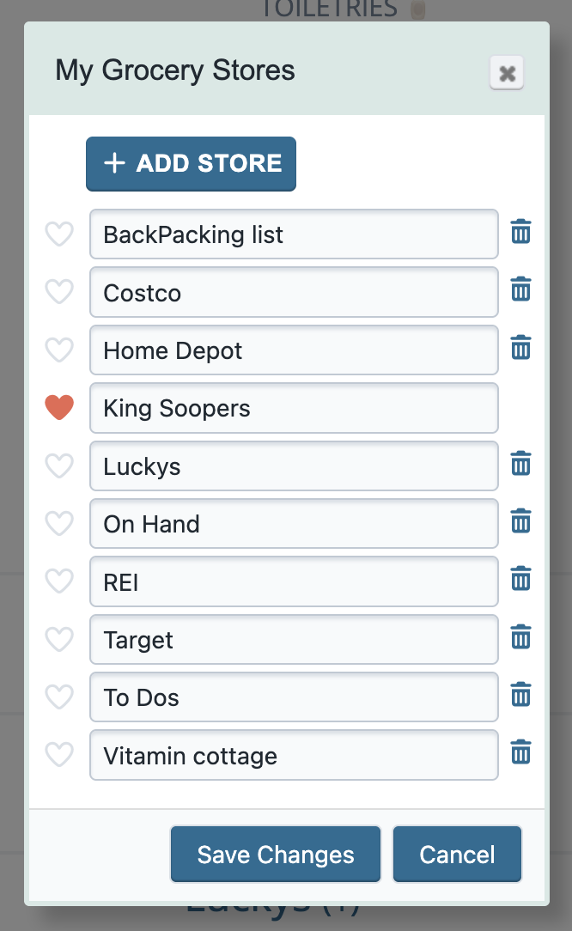Click into the Target store name field

pyautogui.click(x=294, y=640)
